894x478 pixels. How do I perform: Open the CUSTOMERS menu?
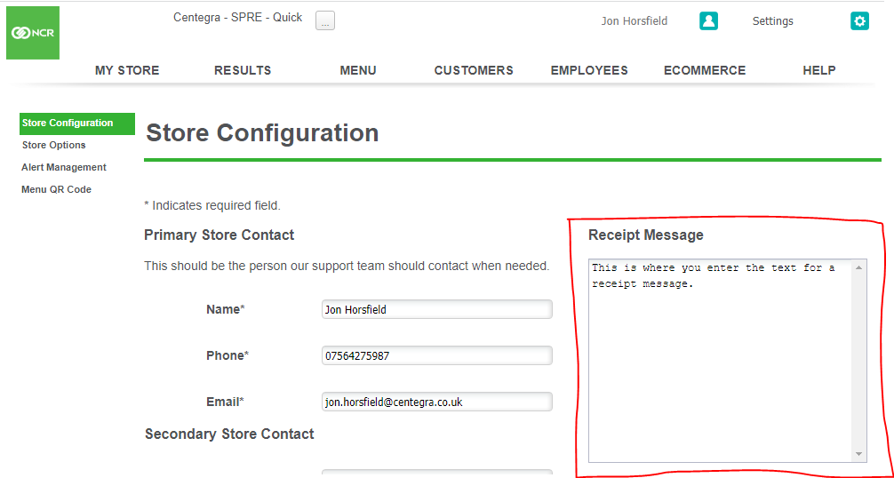[474, 70]
